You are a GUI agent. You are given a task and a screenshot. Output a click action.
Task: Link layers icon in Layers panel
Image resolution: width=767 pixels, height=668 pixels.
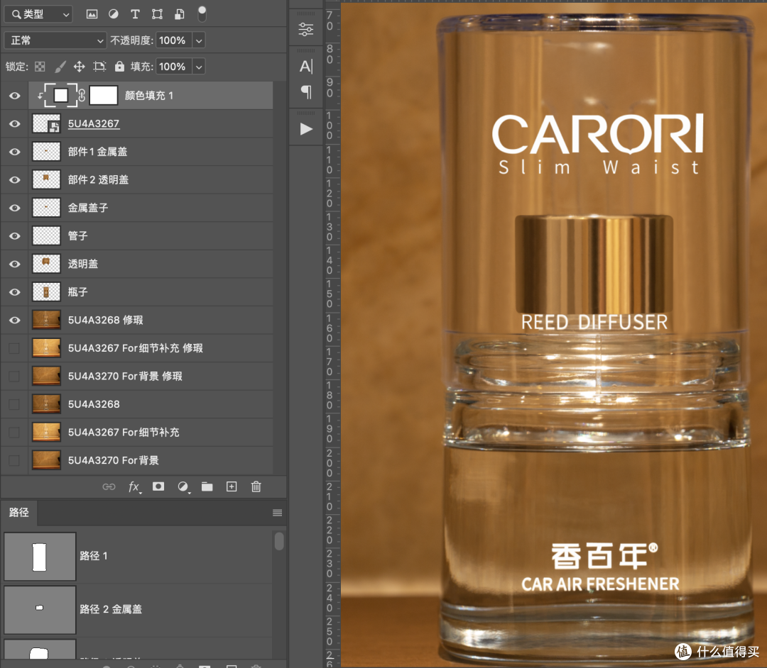pos(109,486)
